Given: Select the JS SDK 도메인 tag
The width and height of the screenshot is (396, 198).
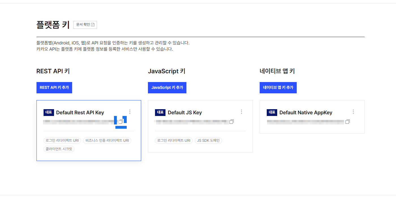Looking at the screenshot, I should (x=208, y=141).
